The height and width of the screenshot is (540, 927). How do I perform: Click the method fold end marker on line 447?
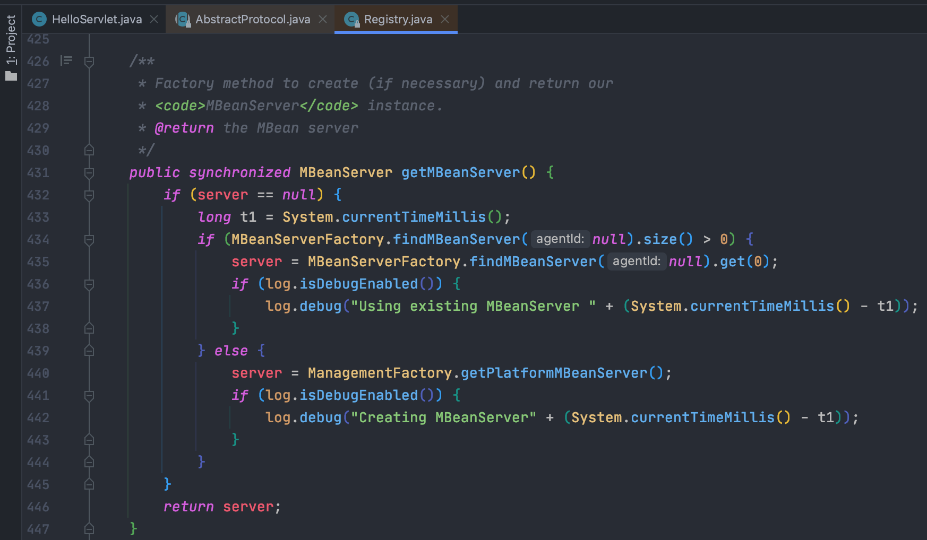pyautogui.click(x=89, y=529)
